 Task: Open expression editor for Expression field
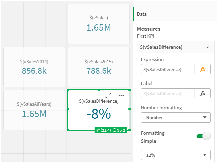(203, 69)
